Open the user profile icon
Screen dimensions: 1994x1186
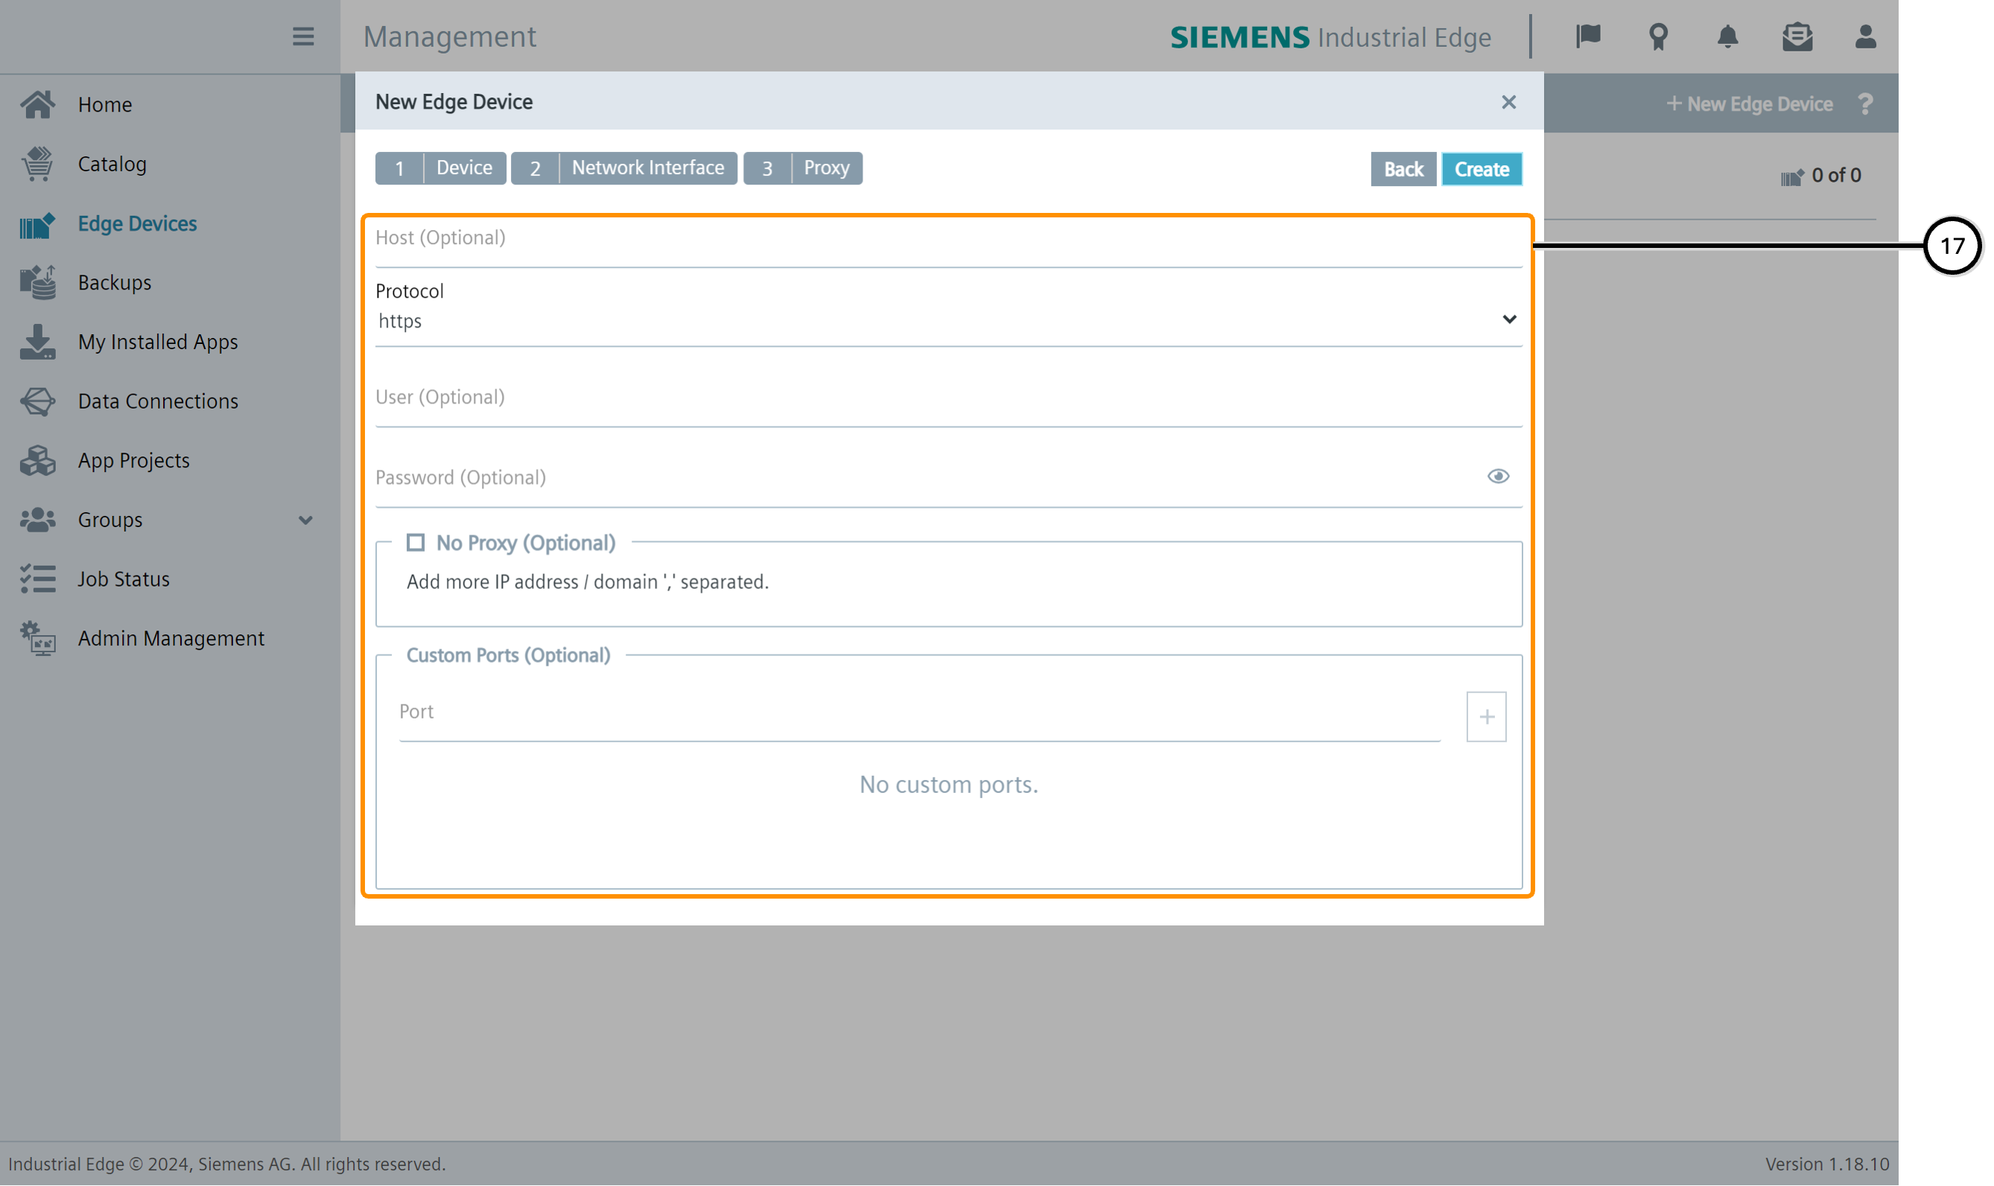tap(1864, 36)
